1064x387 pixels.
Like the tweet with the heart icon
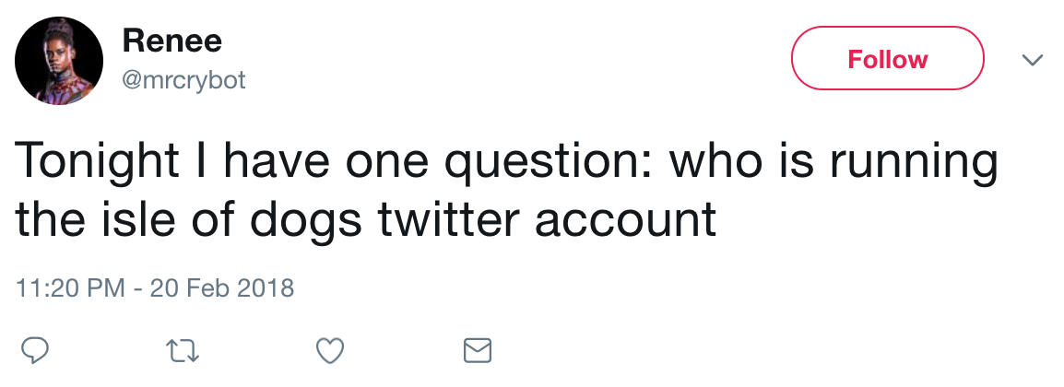tap(330, 351)
